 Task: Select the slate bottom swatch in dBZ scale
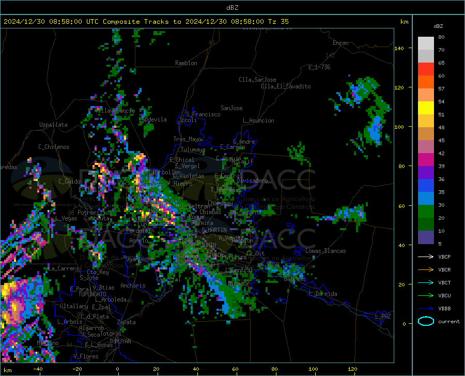point(426,237)
